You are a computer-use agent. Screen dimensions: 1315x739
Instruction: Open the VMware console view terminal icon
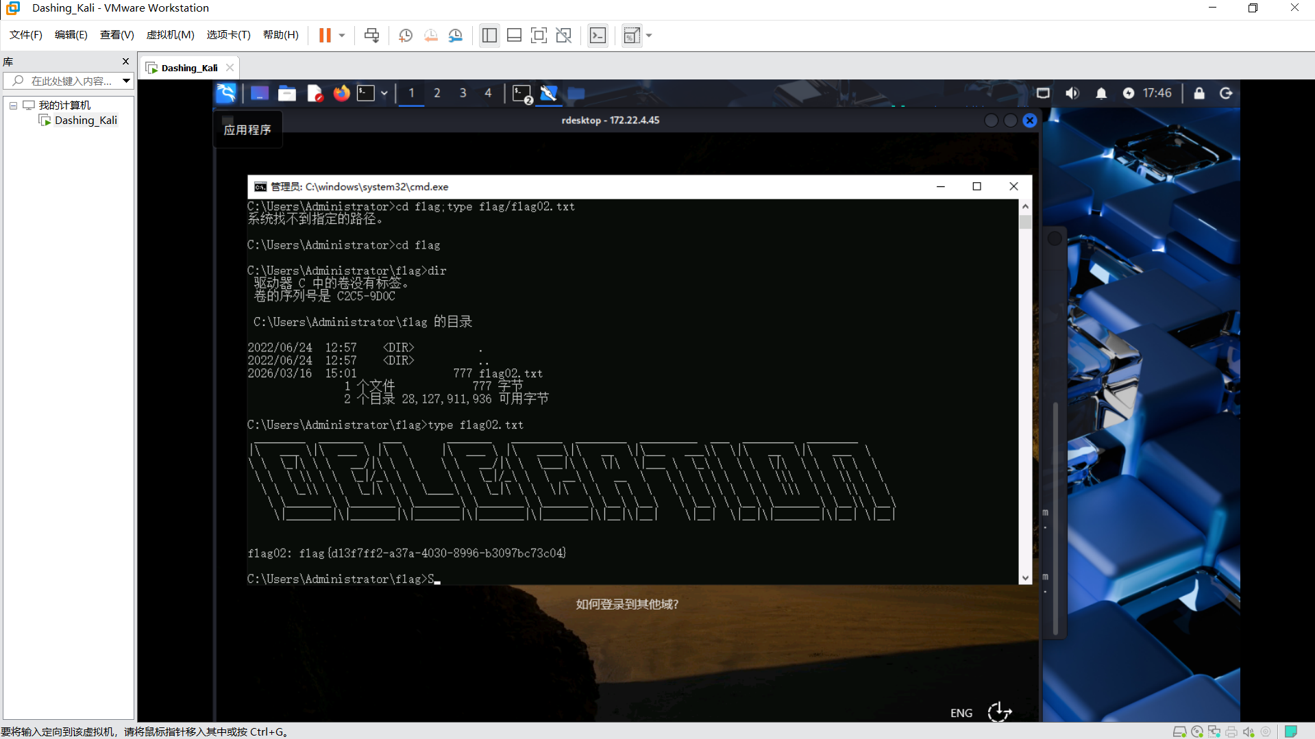click(x=598, y=36)
